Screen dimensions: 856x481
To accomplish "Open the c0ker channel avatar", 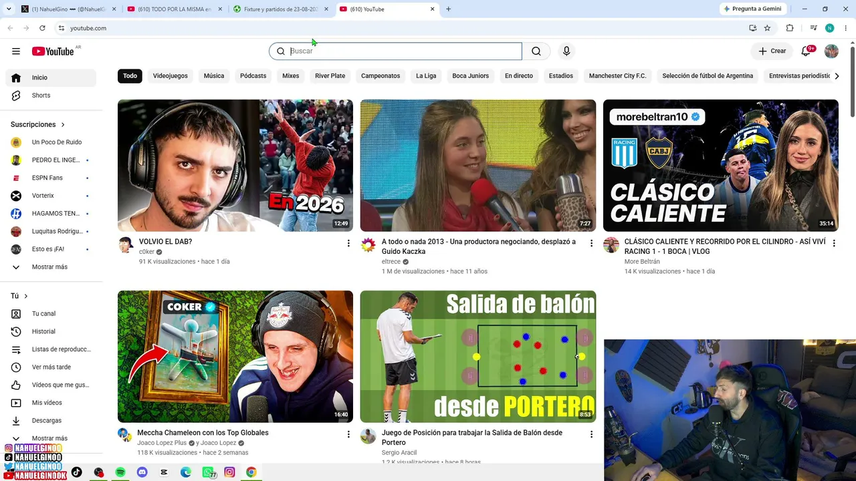I will point(126,245).
